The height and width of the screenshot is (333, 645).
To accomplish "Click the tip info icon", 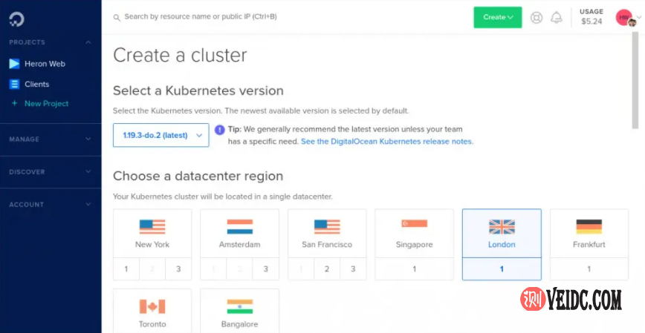I will pyautogui.click(x=219, y=130).
